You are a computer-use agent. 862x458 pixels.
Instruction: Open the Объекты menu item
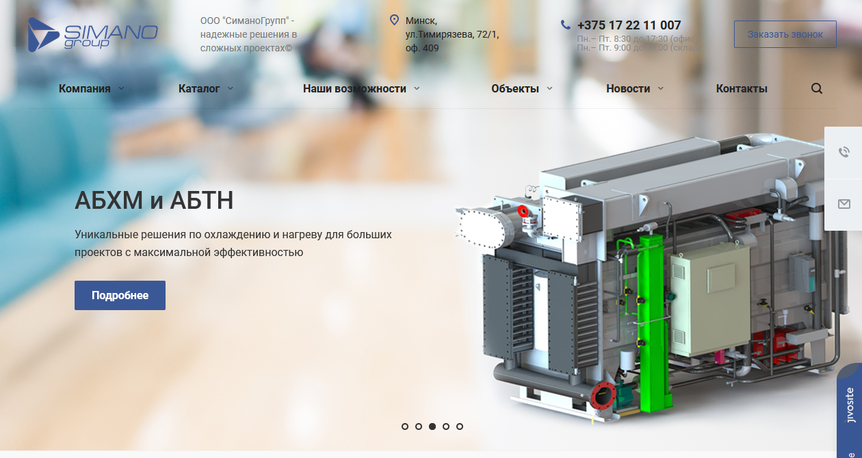point(514,88)
